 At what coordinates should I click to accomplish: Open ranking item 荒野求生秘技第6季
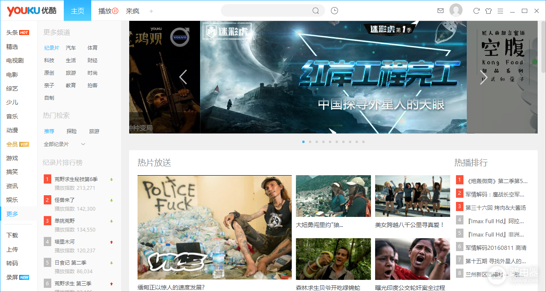coord(76,179)
